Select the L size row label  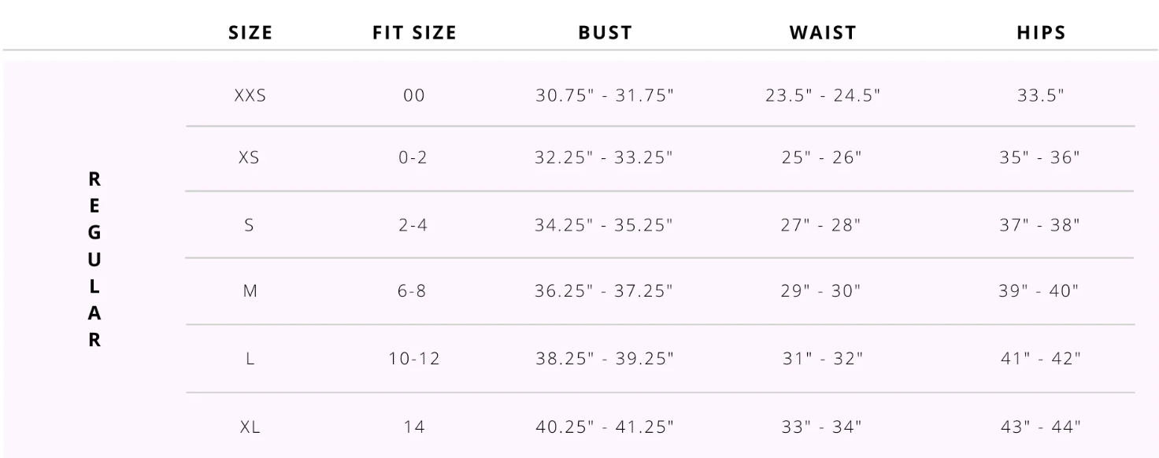point(250,359)
